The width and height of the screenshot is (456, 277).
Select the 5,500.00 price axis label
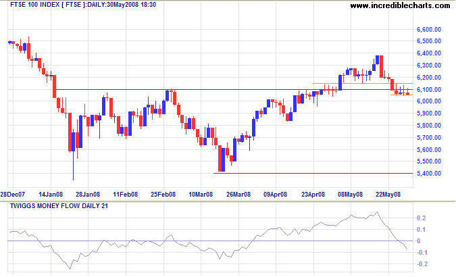(429, 161)
